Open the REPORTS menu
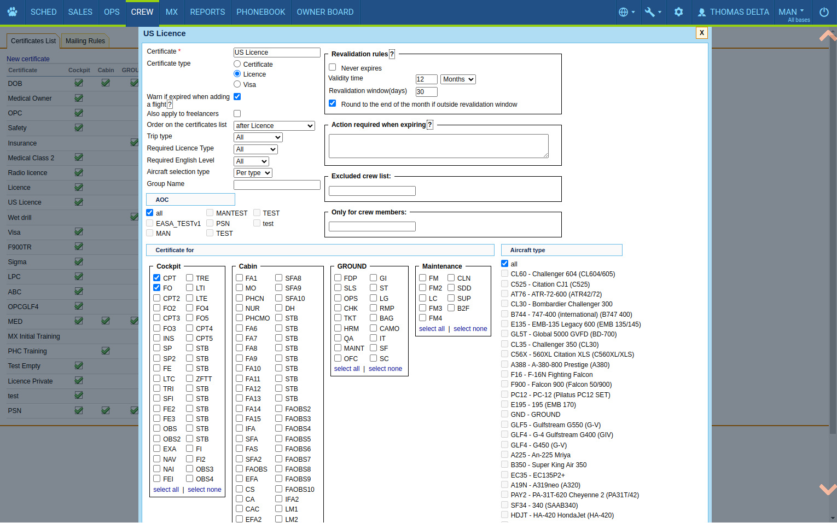Screen dimensions: 837x523 coord(207,12)
